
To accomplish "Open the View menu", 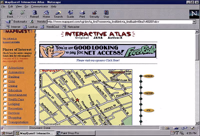I will tap(18, 6).
